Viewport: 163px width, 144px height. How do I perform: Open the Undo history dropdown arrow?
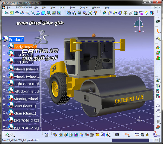[x=9, y=136]
